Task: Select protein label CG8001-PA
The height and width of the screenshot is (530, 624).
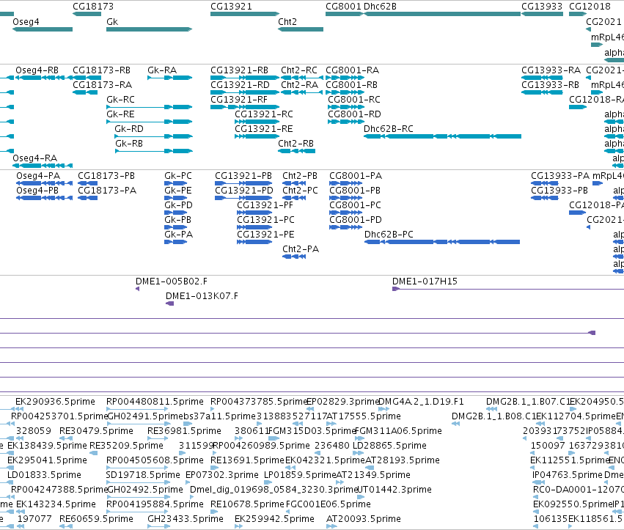Action: tap(356, 176)
